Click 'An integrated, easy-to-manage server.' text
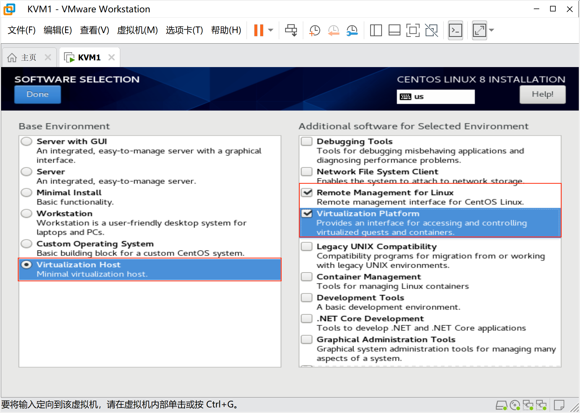This screenshot has width=580, height=413. pyautogui.click(x=116, y=181)
